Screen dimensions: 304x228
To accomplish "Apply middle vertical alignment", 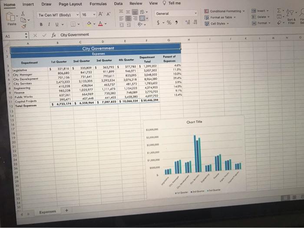I will click(128, 12).
